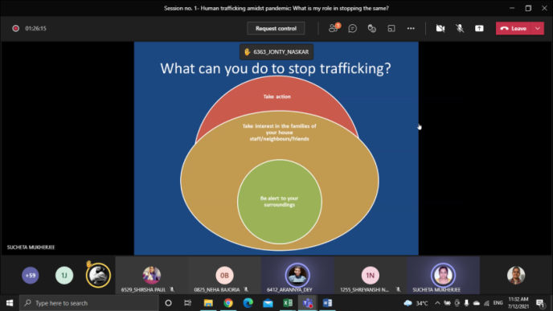
Task: Select the 0825_NEHA BAJORIA participant tile
Action: pyautogui.click(x=224, y=276)
